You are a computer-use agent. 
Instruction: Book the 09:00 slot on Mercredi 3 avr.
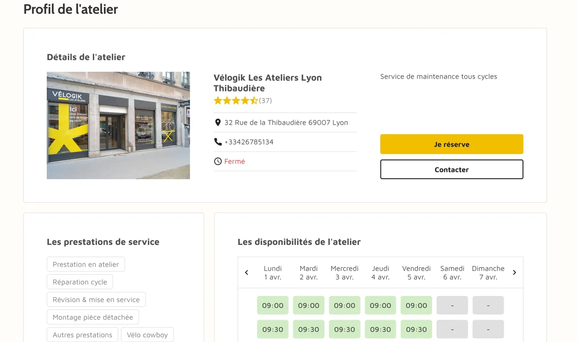[x=344, y=305]
